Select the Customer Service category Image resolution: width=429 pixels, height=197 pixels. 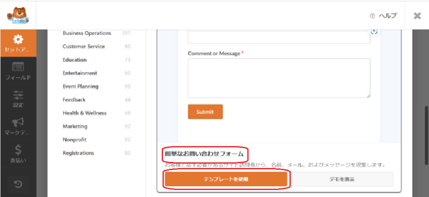pos(84,46)
